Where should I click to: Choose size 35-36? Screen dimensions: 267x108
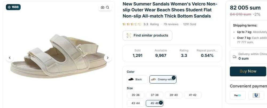pos(136,95)
